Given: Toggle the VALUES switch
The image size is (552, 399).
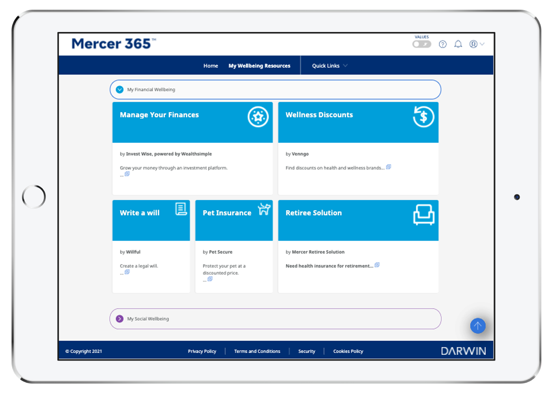Looking at the screenshot, I should coord(421,44).
